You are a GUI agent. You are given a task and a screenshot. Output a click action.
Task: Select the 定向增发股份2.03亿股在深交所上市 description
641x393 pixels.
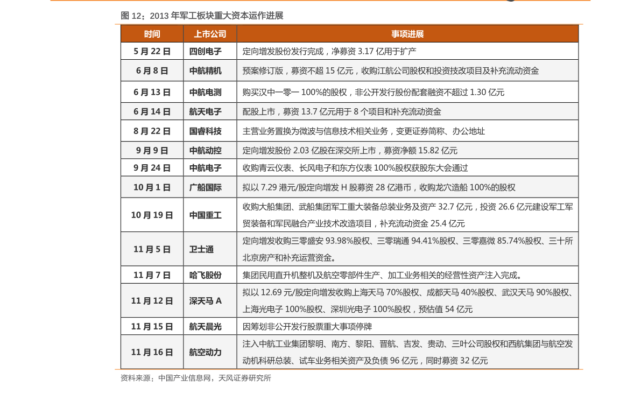tap(350, 151)
